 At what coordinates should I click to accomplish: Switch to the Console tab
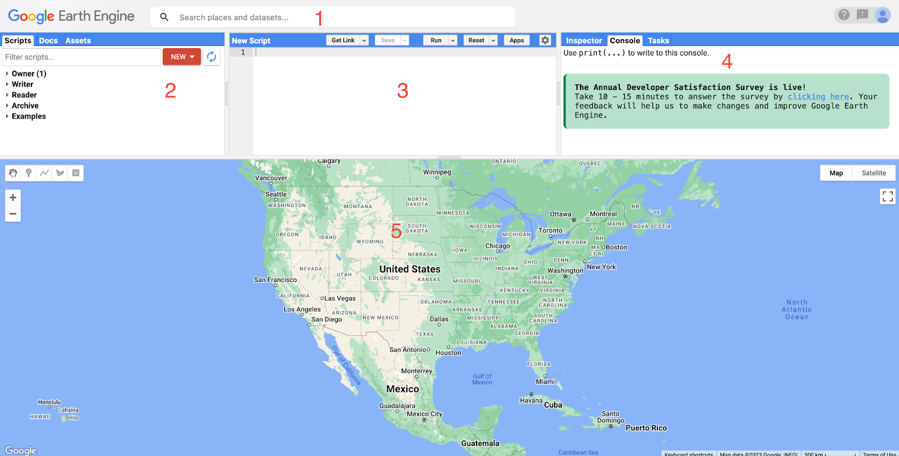(x=625, y=40)
